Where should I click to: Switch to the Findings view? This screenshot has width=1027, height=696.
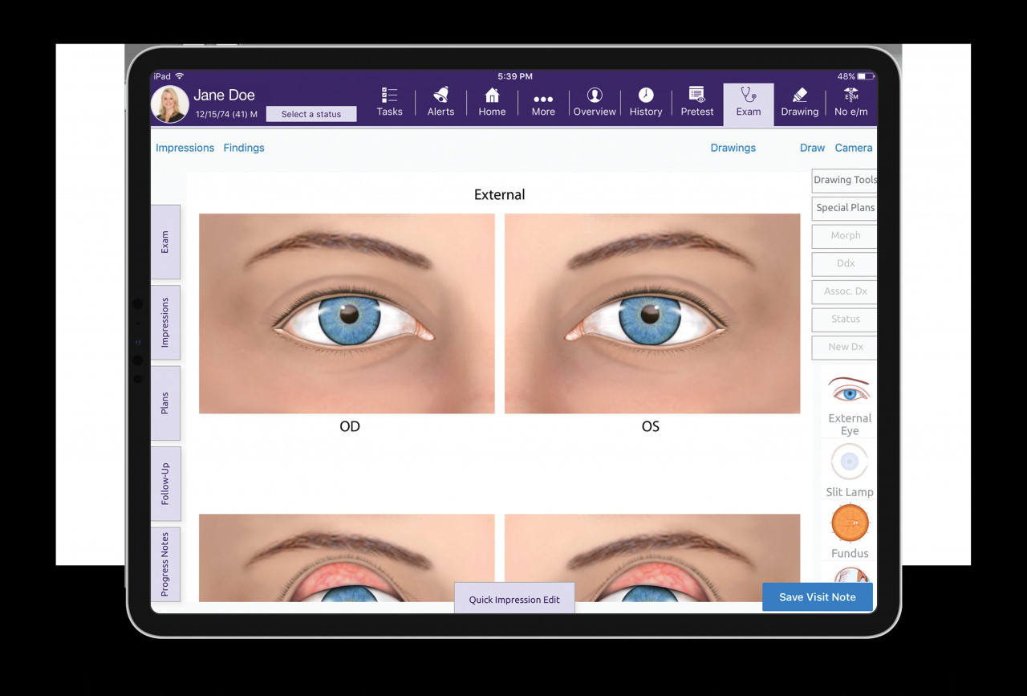[x=244, y=148]
